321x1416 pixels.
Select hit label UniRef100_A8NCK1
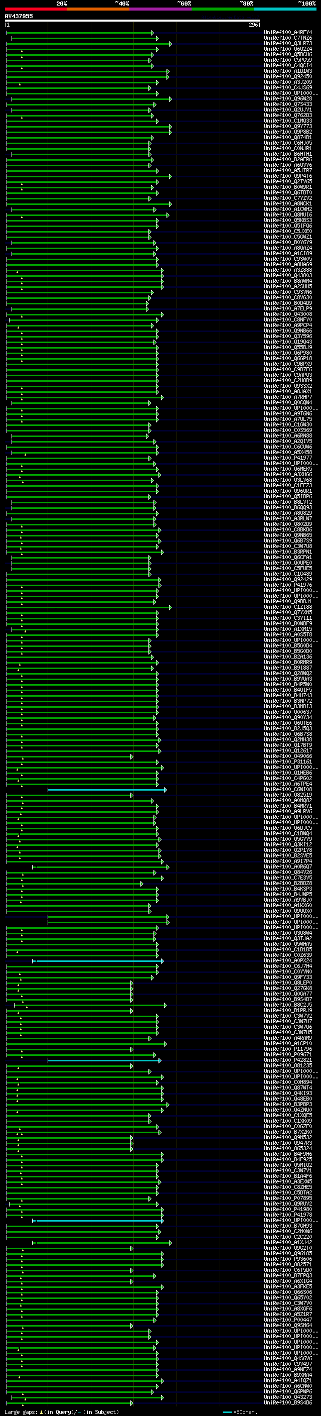coord(288,203)
